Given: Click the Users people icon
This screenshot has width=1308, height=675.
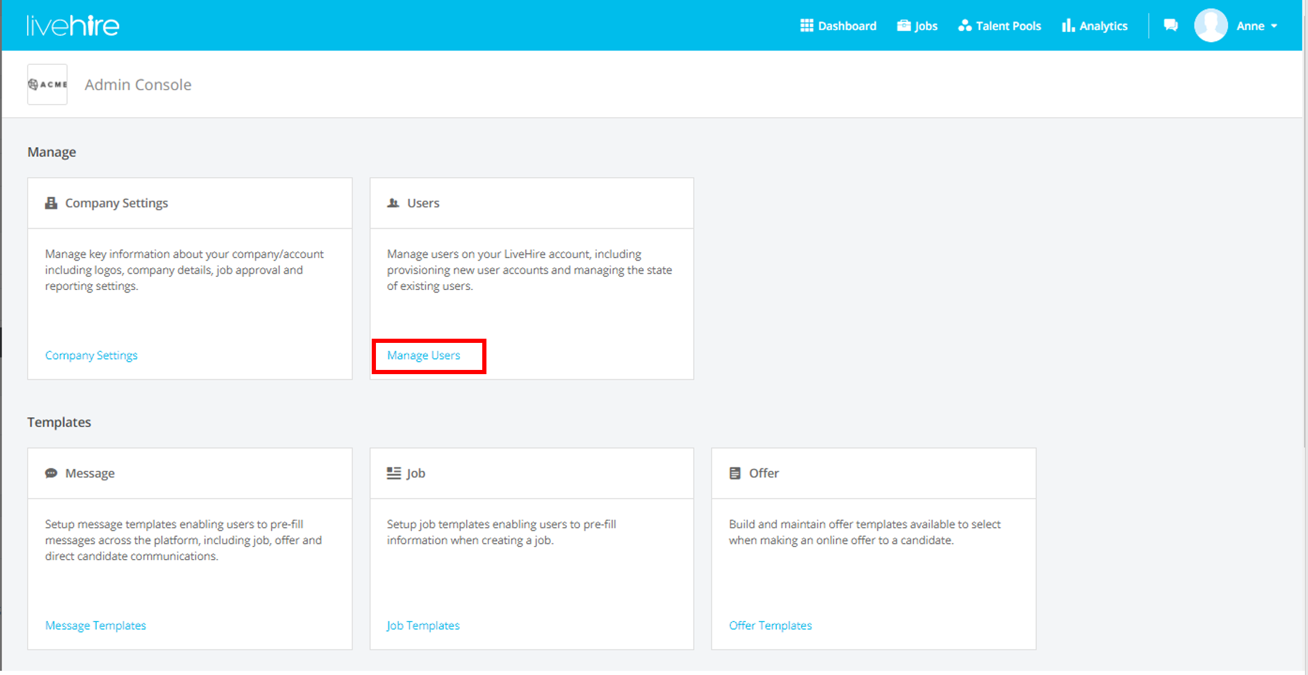Looking at the screenshot, I should (x=393, y=203).
